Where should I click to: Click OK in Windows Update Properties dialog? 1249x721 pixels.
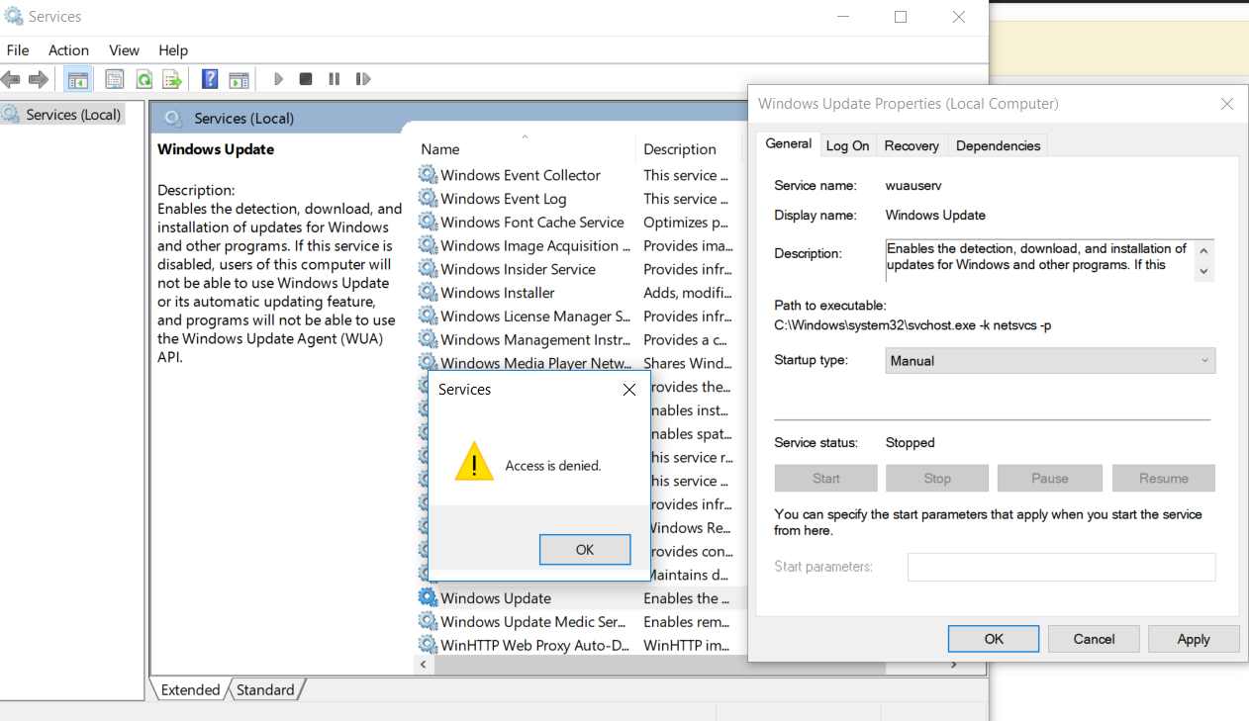[x=994, y=639]
